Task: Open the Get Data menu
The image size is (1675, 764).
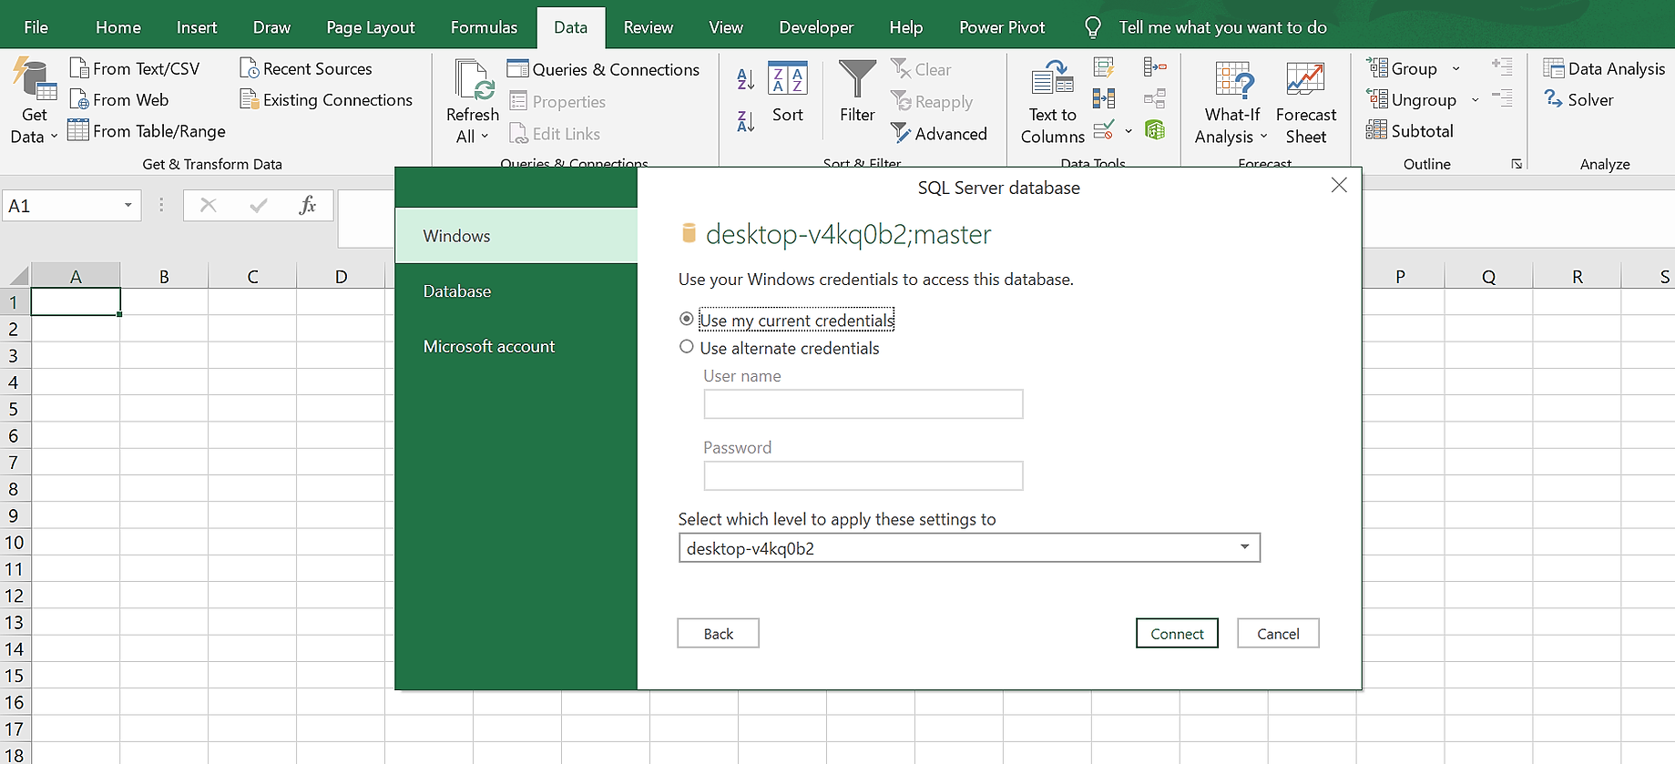Action: 35,100
